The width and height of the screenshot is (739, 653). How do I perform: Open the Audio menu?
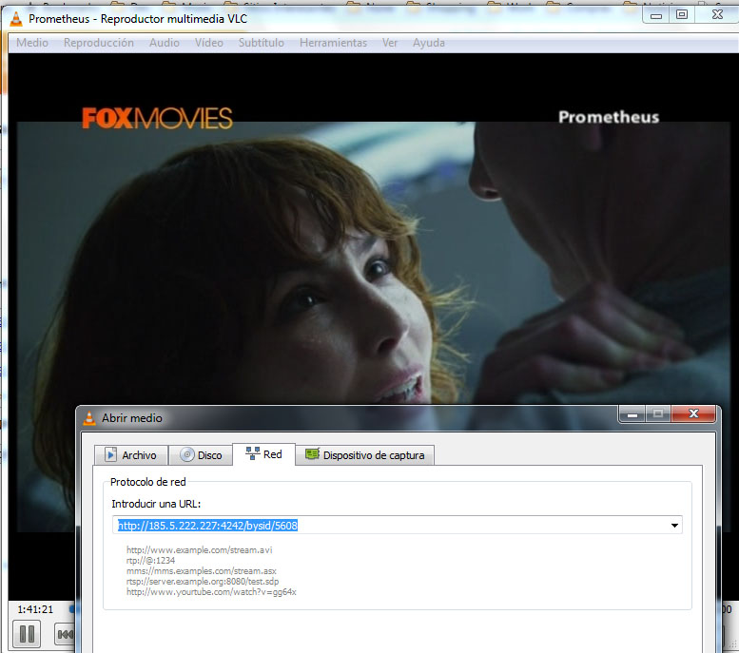click(164, 43)
